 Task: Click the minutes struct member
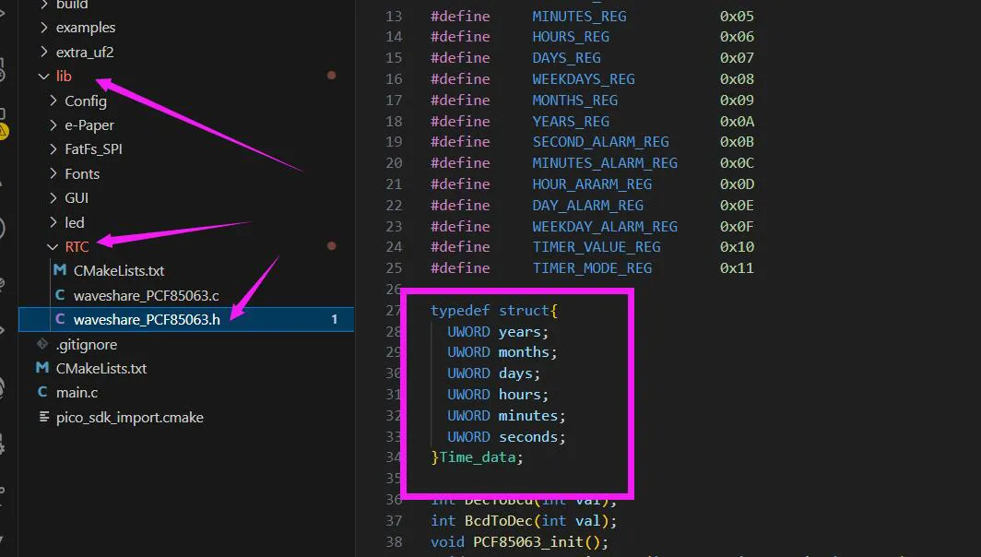[528, 416]
